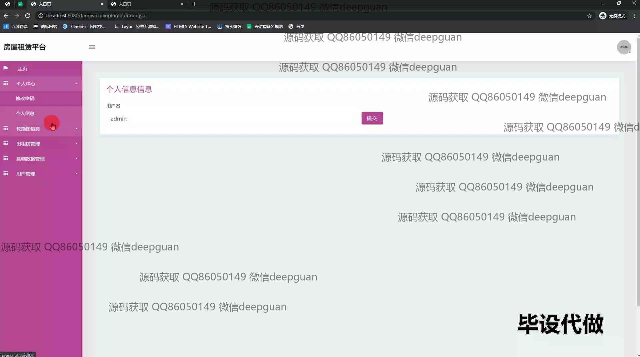Click the flag icon beside 主页

click(6, 68)
